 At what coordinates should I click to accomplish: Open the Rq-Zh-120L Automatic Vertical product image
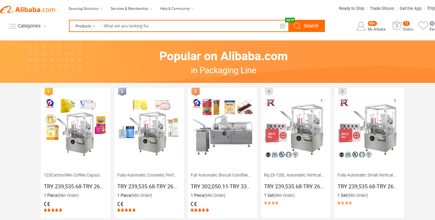click(296, 128)
